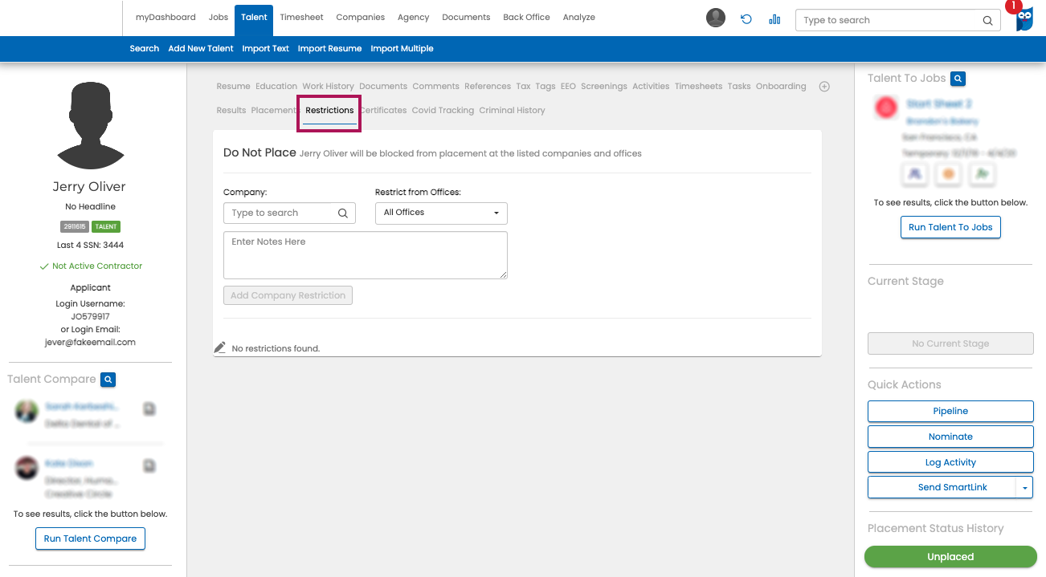Click Import Multiple in the blue bar
This screenshot has width=1046, height=577.
point(402,49)
